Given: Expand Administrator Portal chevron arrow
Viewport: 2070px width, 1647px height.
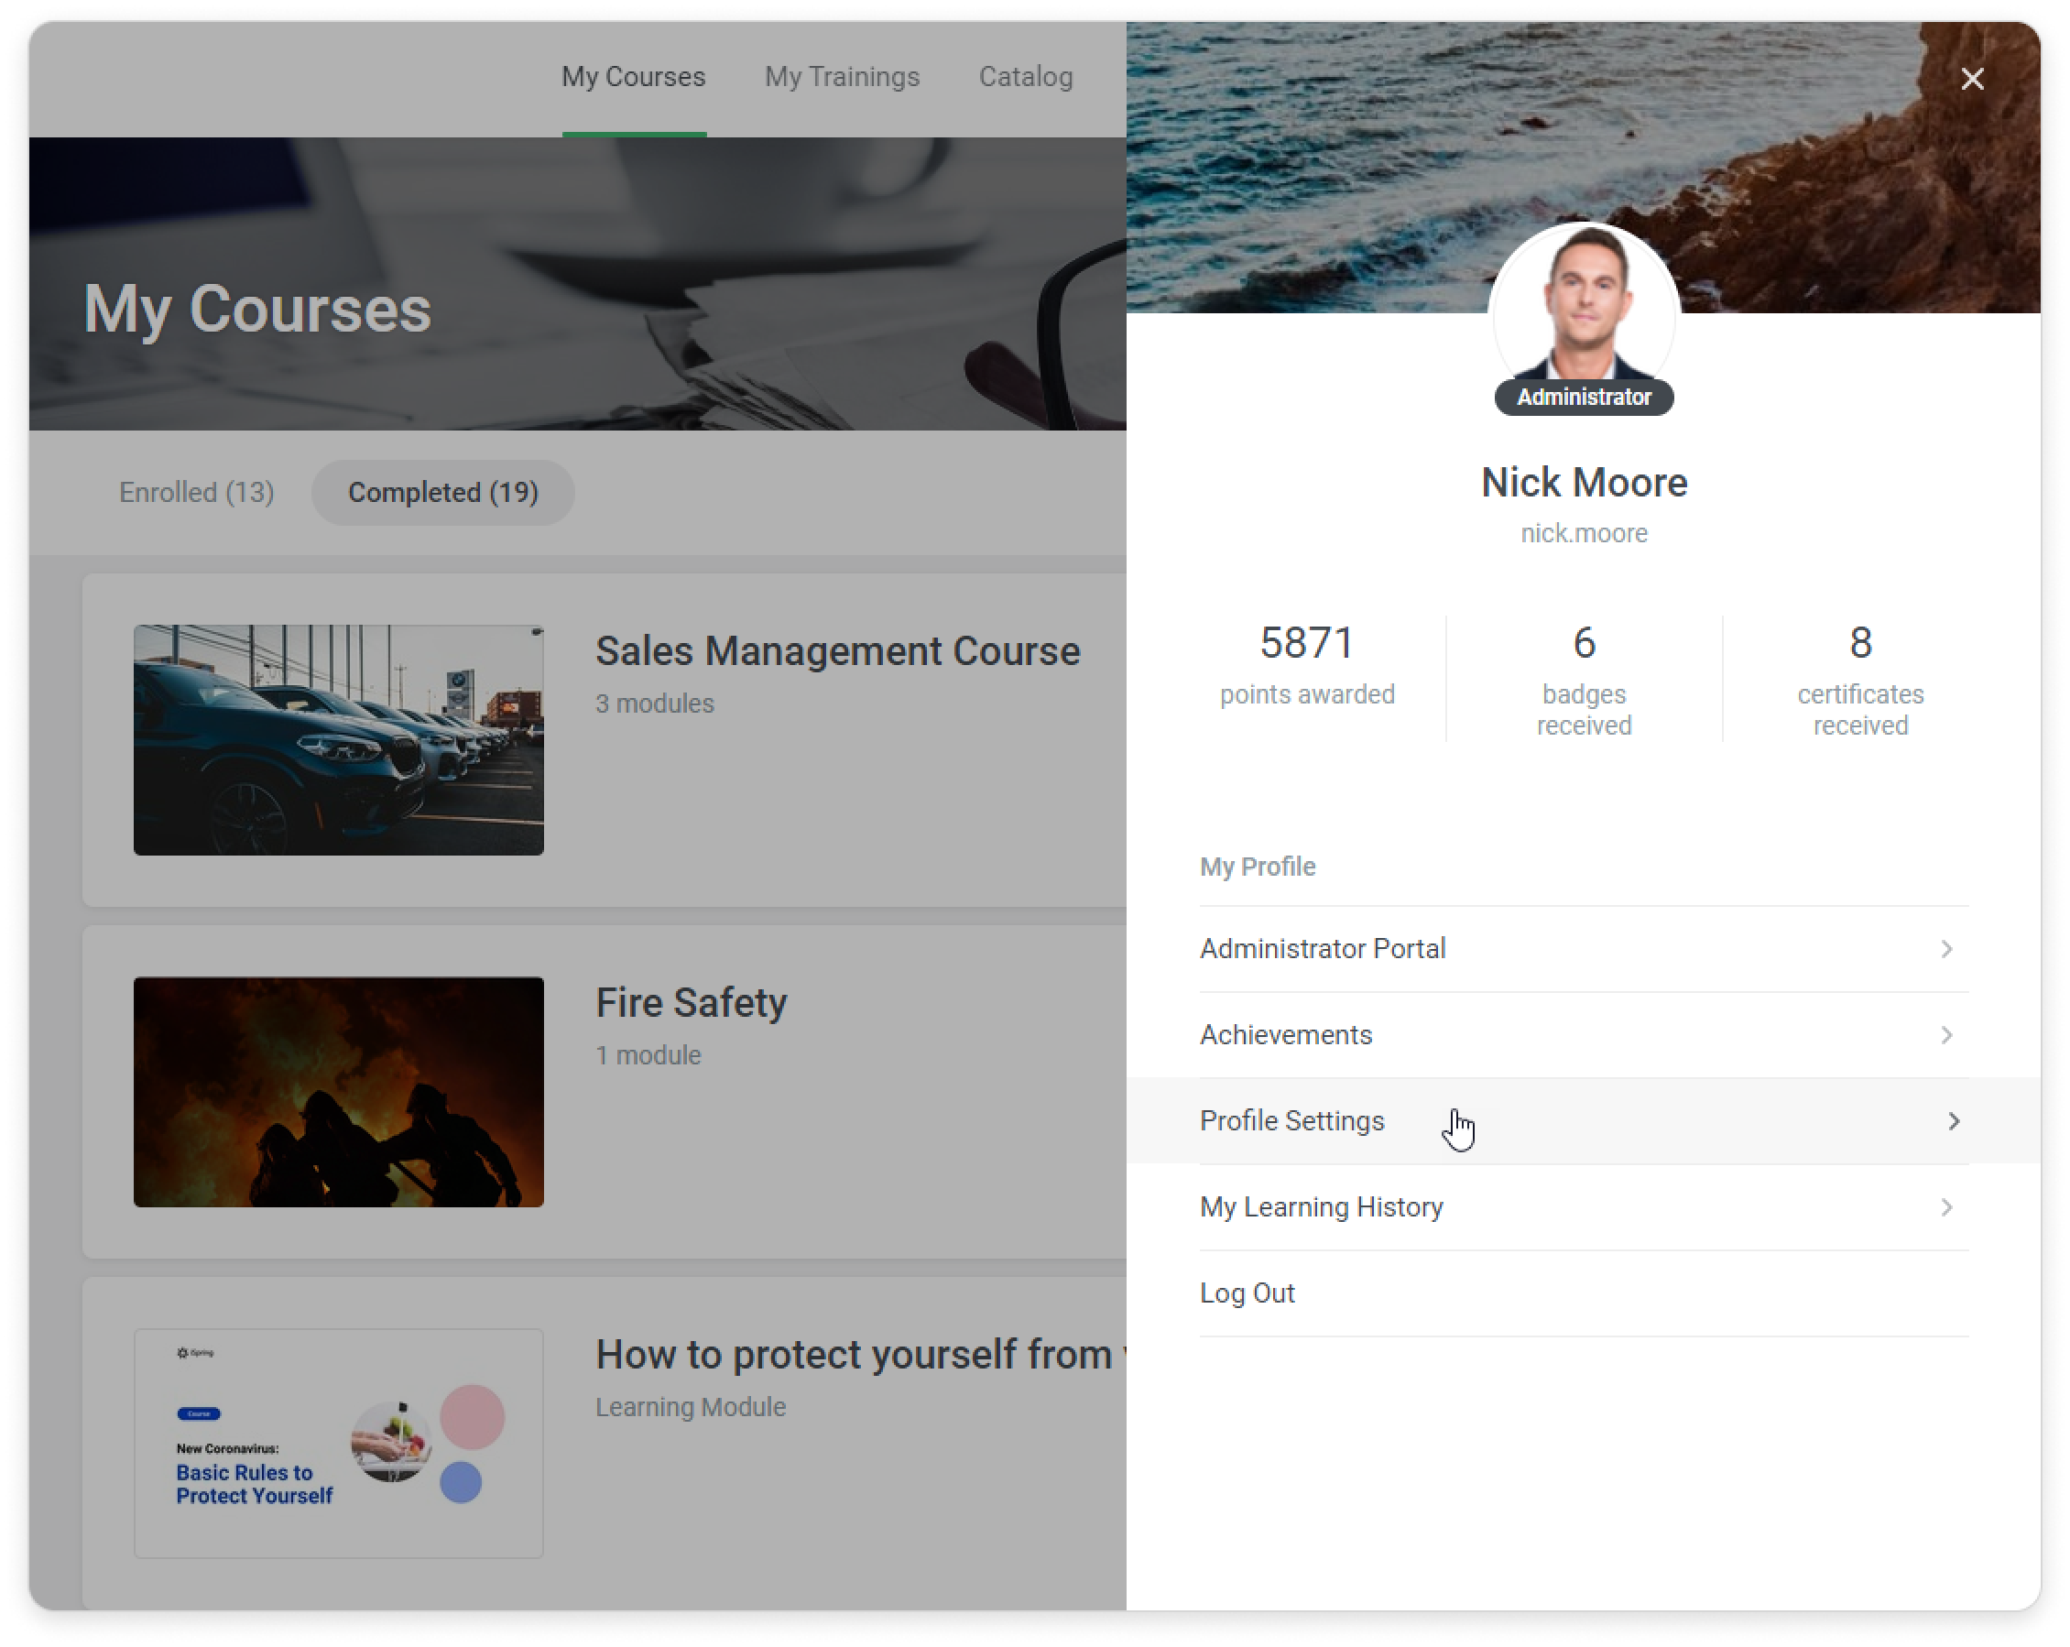Looking at the screenshot, I should pyautogui.click(x=1946, y=950).
